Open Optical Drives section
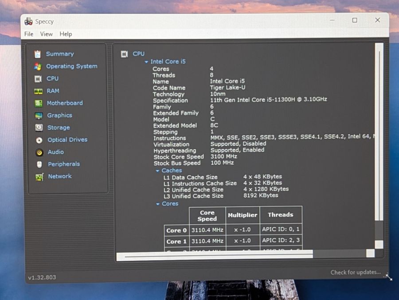The width and height of the screenshot is (399, 300). [x=67, y=140]
